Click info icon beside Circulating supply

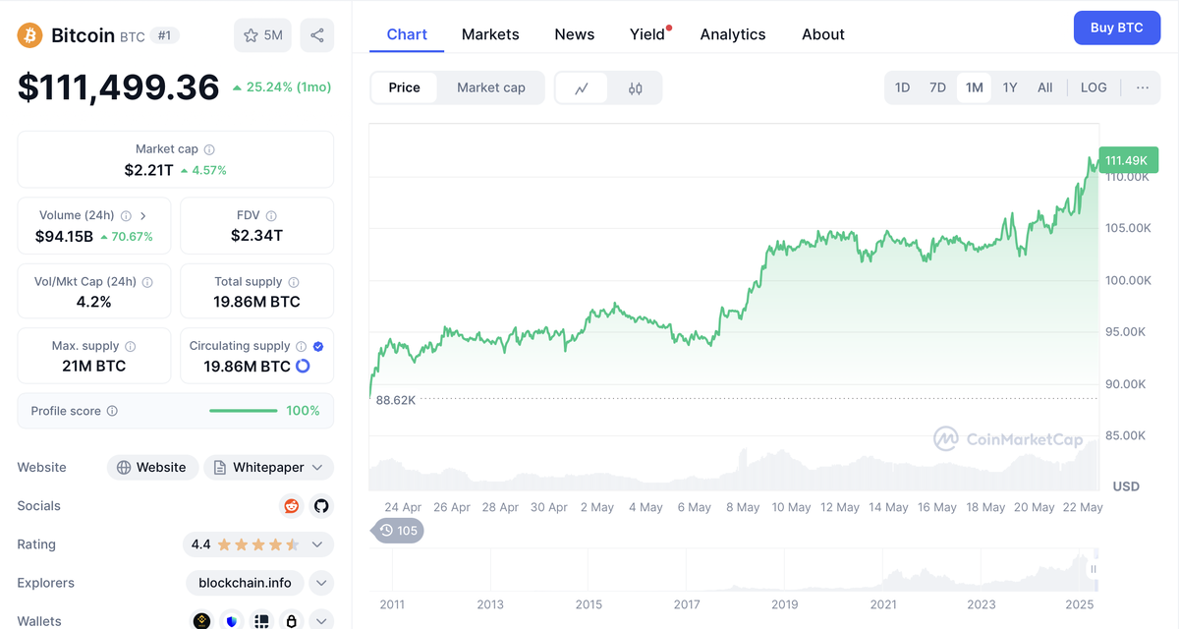click(x=302, y=346)
